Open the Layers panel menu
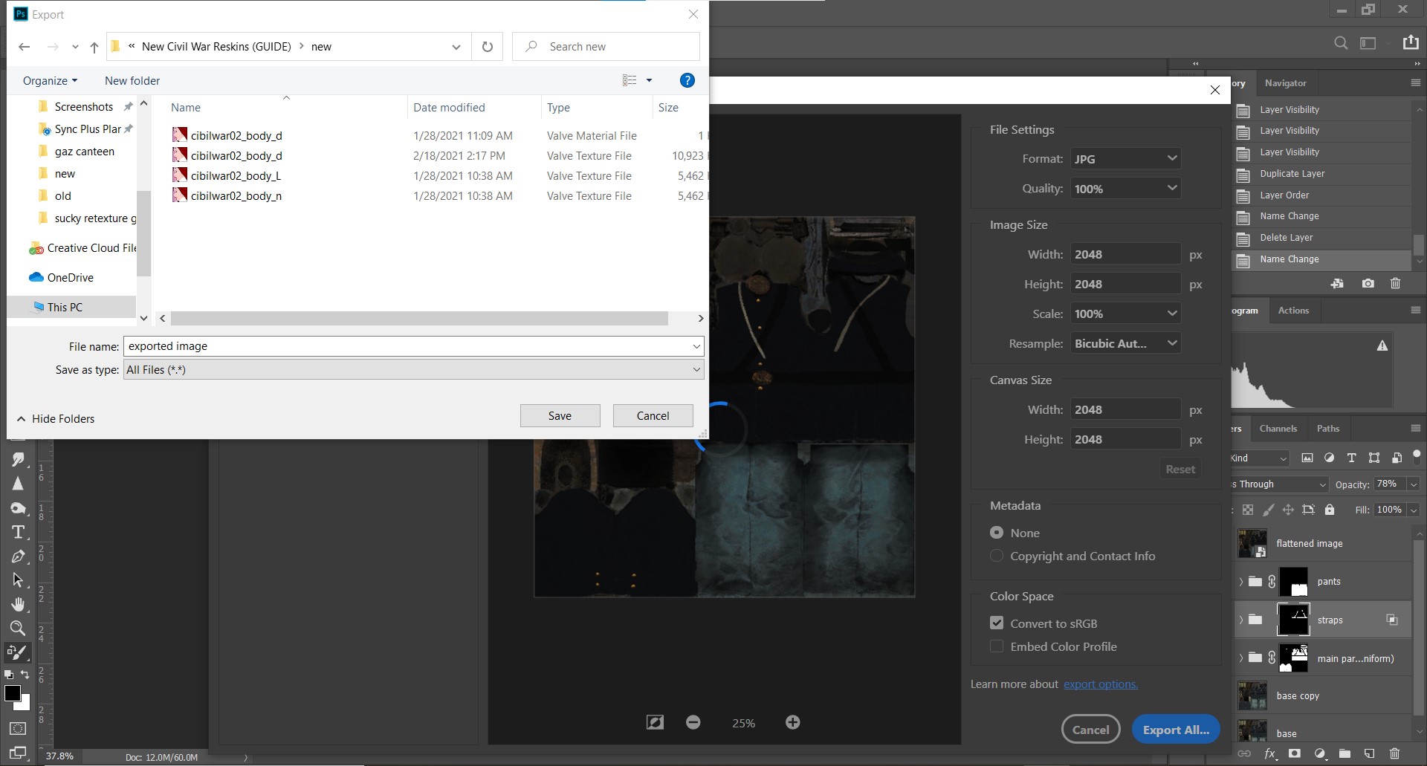This screenshot has height=766, width=1427. point(1415,428)
